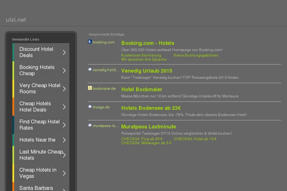The width and height of the screenshot is (287, 191).
Task: Open Cheap Hotels in Vegas link
Action: pos(41,173)
